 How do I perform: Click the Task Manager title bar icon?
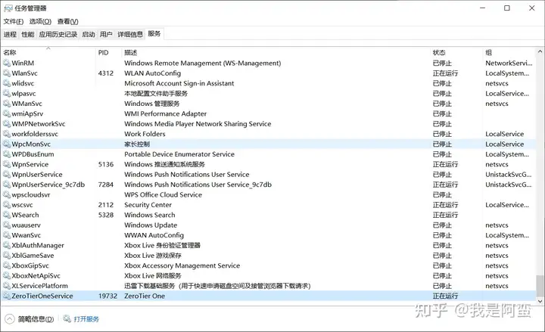(8, 8)
